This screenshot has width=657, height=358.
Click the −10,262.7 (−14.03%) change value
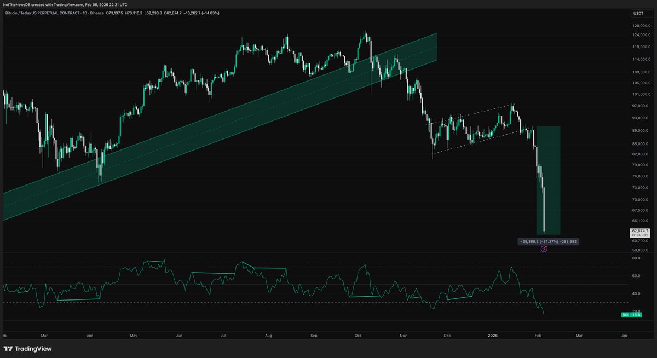click(x=200, y=13)
